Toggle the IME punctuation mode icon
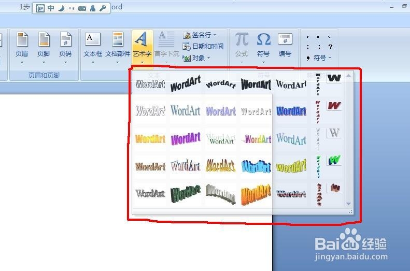The height and width of the screenshot is (271, 410). click(72, 9)
